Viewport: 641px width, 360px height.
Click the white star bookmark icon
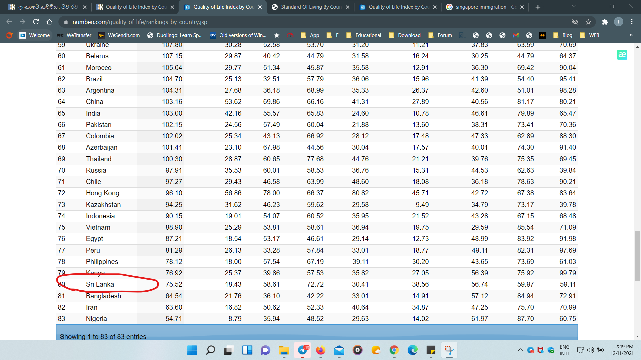click(x=277, y=35)
